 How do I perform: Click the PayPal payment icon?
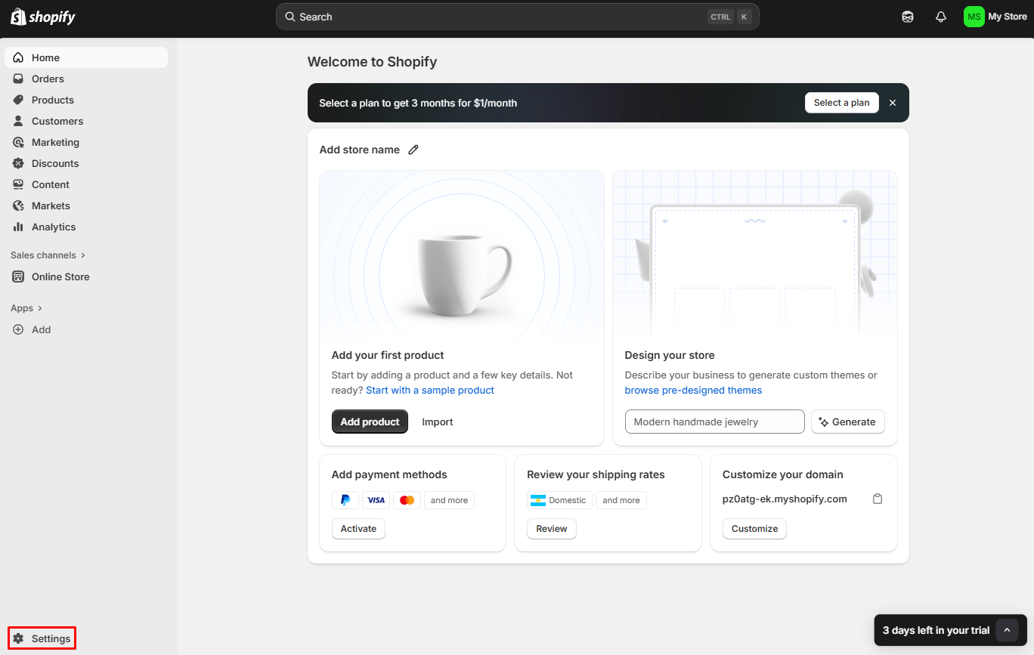point(345,500)
